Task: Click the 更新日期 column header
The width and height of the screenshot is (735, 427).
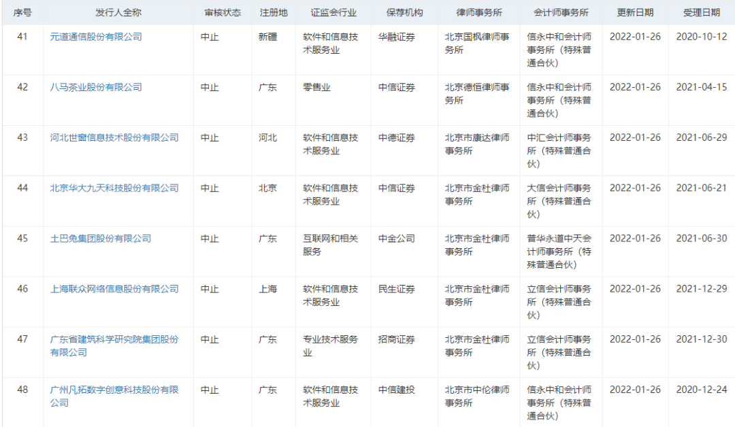Action: click(635, 13)
